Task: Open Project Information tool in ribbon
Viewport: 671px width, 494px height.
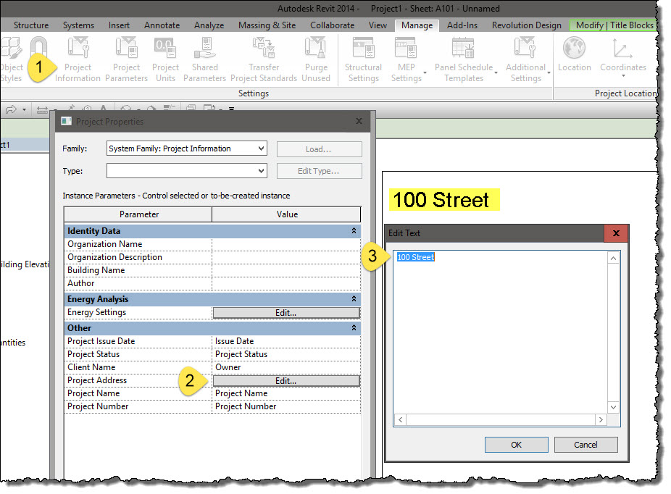Action: (x=78, y=60)
